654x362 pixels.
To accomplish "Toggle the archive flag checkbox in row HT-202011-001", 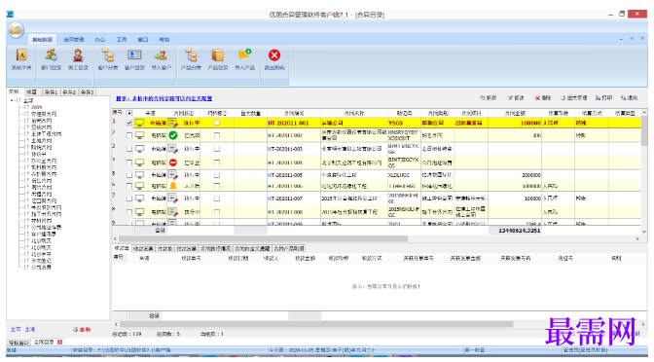I will pos(217,123).
